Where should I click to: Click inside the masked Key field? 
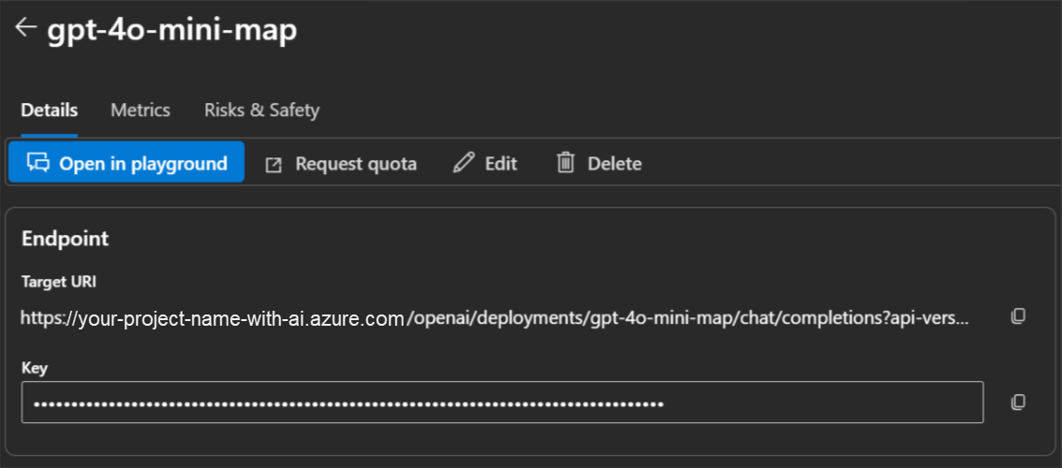pyautogui.click(x=502, y=402)
